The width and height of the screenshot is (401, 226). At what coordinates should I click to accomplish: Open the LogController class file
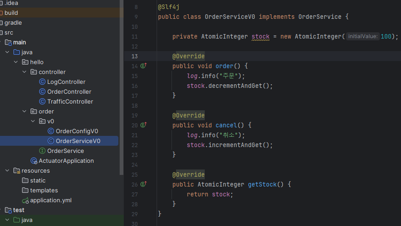tap(66, 82)
